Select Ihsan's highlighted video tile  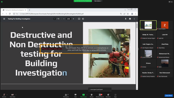(x=148, y=25)
